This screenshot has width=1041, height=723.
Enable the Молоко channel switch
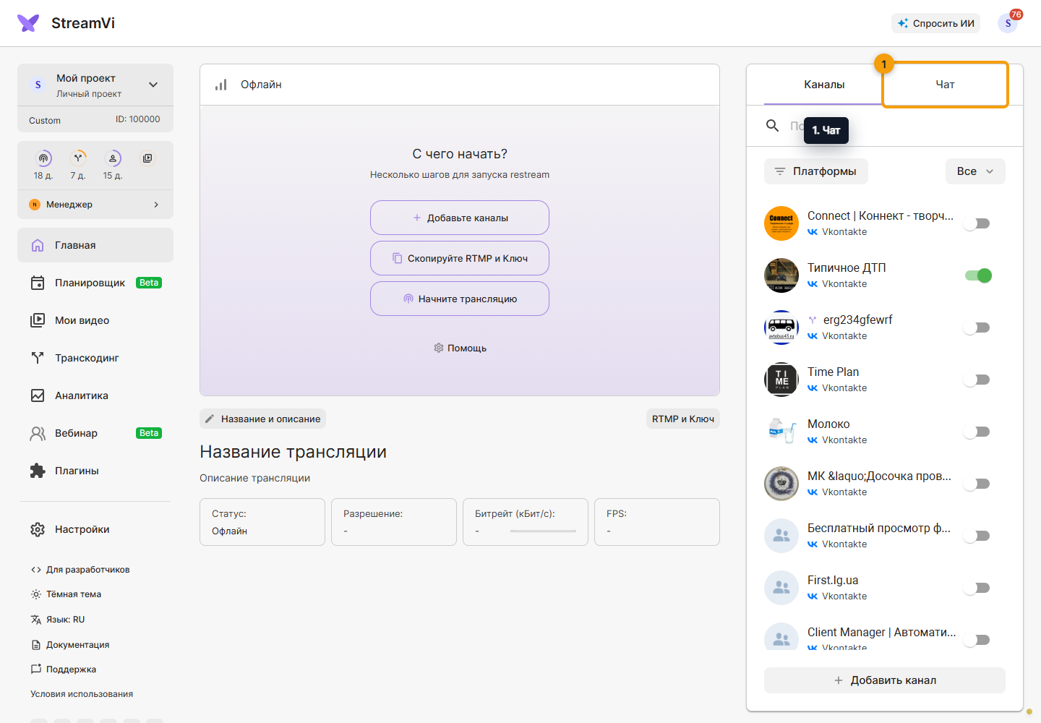[977, 432]
